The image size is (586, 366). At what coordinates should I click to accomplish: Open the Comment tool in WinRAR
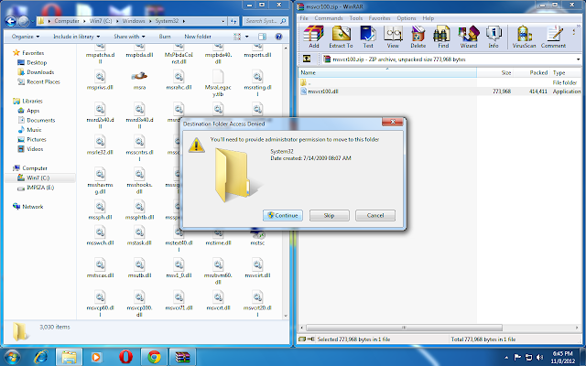click(553, 37)
